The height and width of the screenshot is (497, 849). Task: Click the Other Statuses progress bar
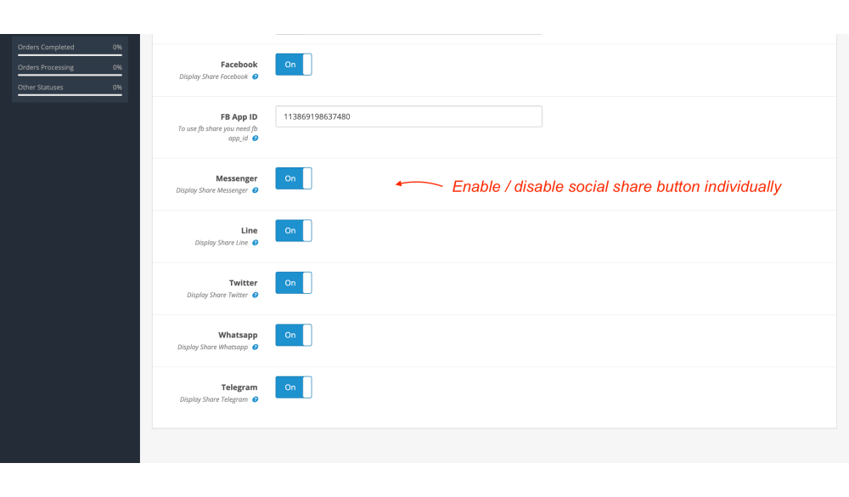point(70,94)
